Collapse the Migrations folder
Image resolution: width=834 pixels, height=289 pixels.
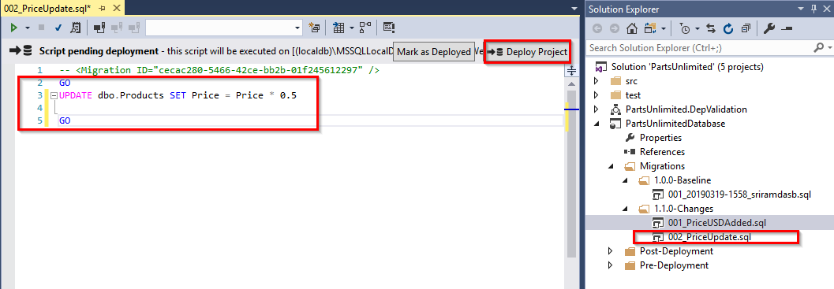611,166
